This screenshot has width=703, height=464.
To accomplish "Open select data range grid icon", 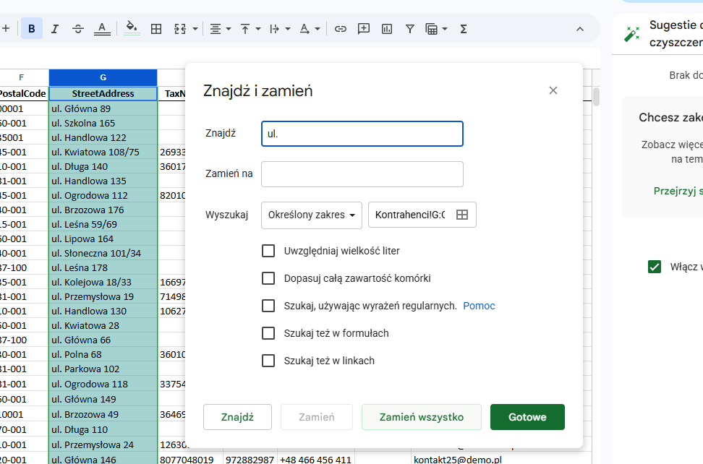I will [461, 215].
